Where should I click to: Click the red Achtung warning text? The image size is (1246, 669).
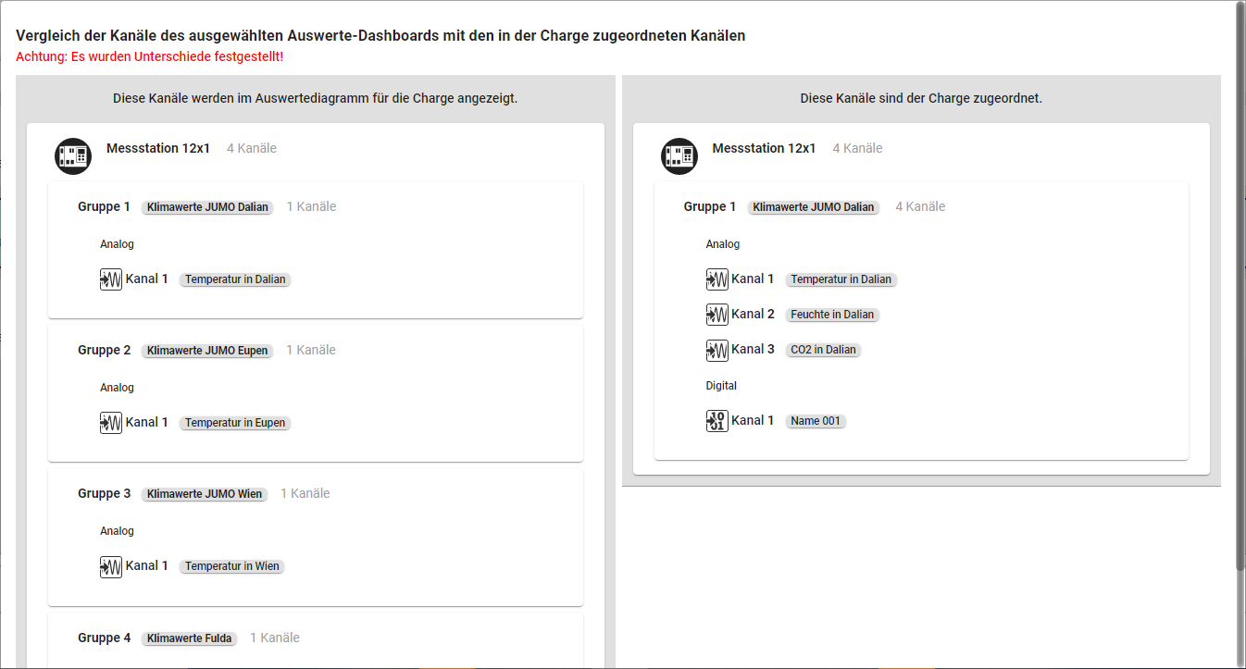(149, 56)
